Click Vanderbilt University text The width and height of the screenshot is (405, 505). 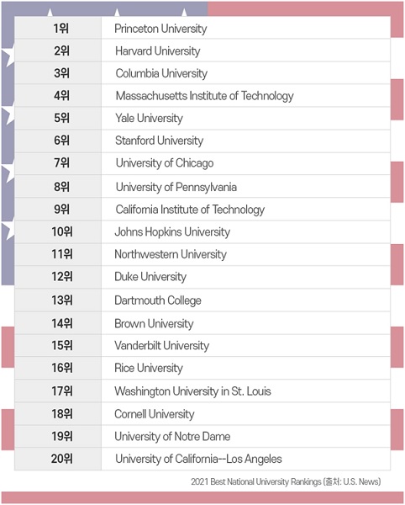pos(161,346)
